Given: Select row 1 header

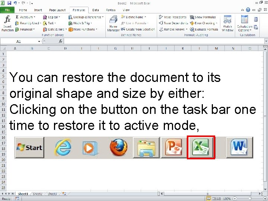Looking at the screenshot, I should coord(3,54).
